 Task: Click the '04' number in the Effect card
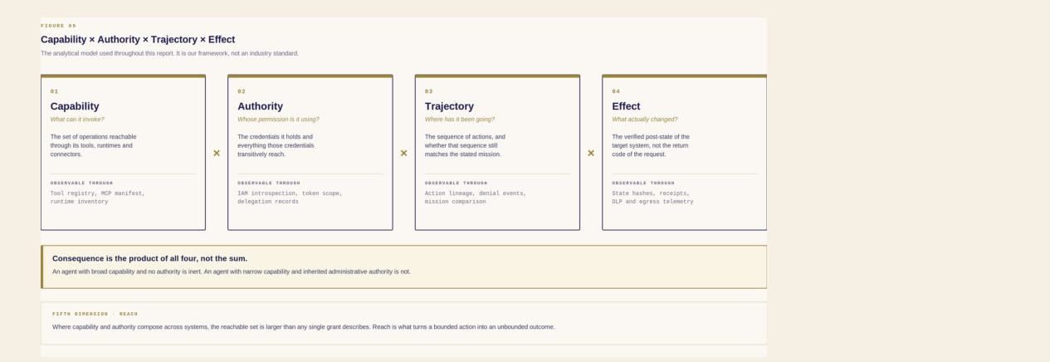coord(617,91)
